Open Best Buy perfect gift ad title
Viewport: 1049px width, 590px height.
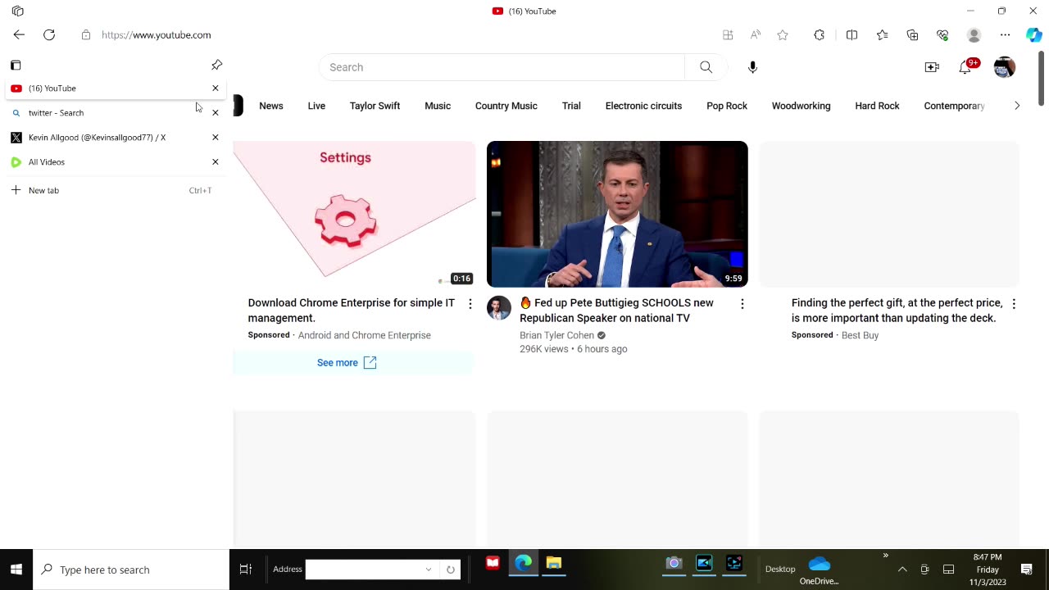(897, 311)
